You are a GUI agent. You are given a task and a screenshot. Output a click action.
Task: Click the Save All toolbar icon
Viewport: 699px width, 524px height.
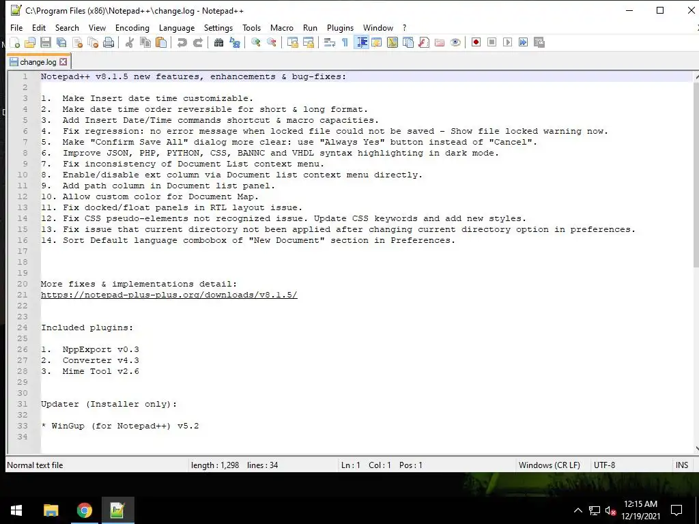click(x=61, y=42)
